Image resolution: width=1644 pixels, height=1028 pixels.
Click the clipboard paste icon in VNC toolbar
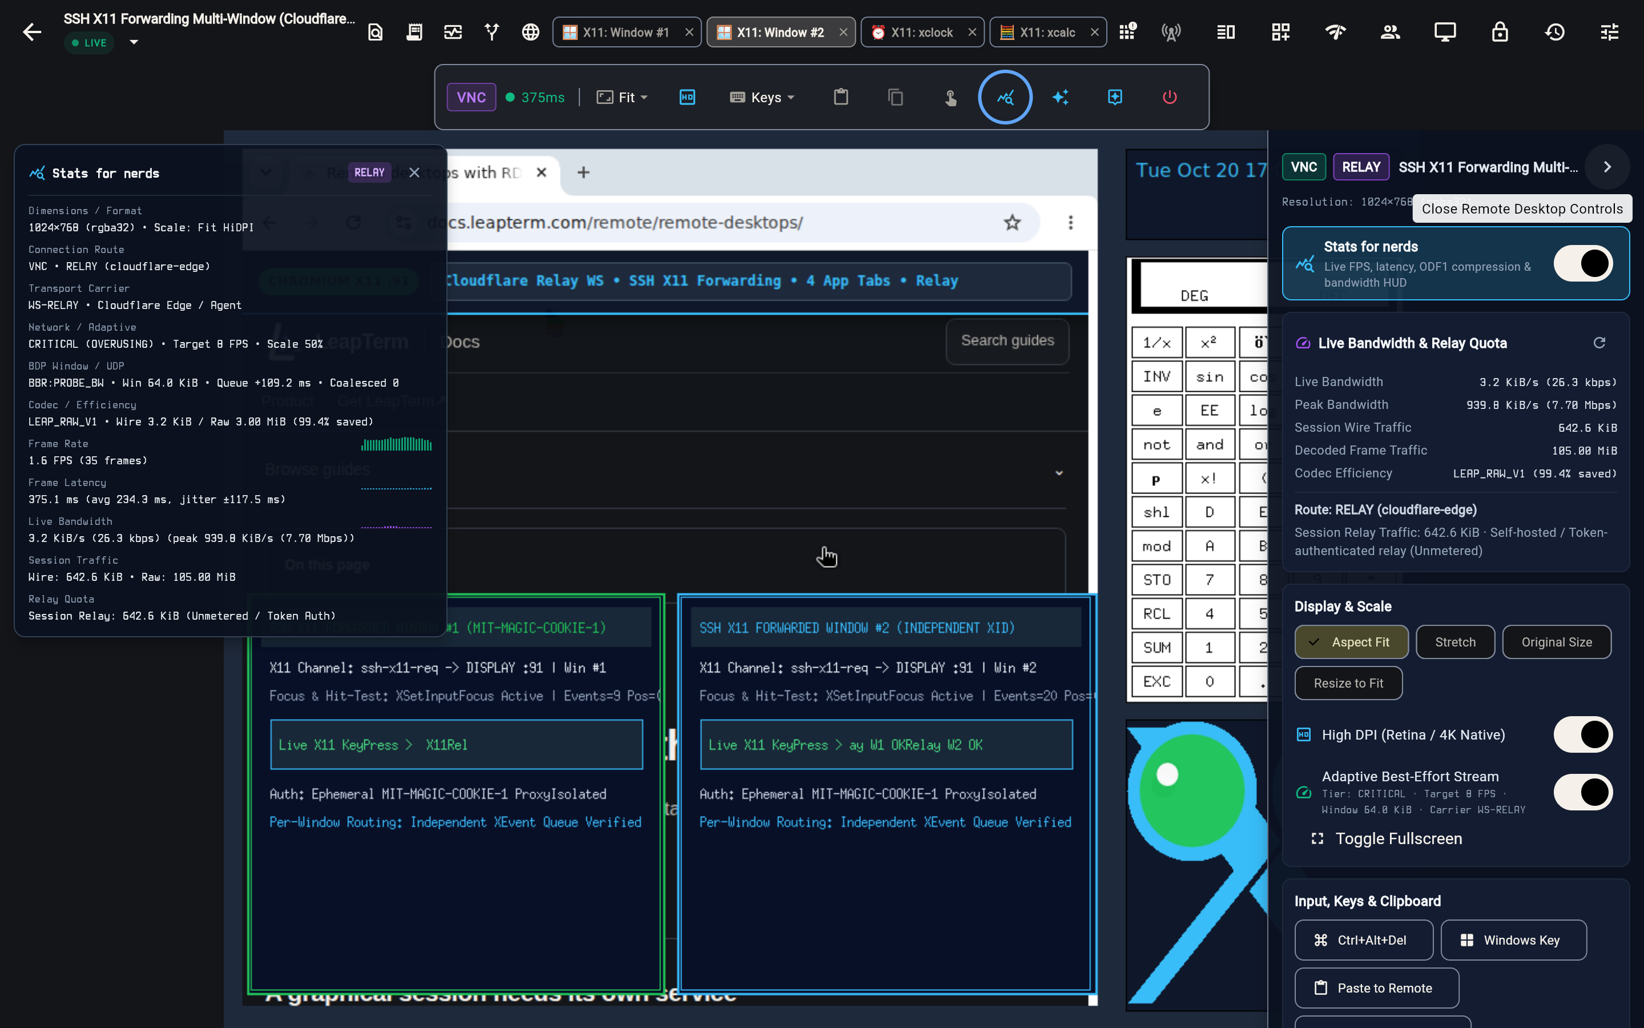841,97
